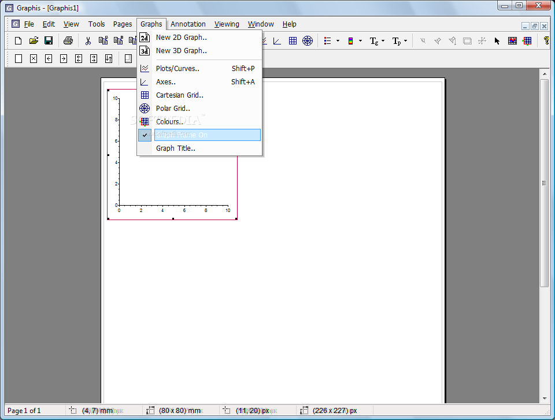Click the yellow help question mark icon
Screen dimensions: 555x420
pyautogui.click(x=546, y=41)
